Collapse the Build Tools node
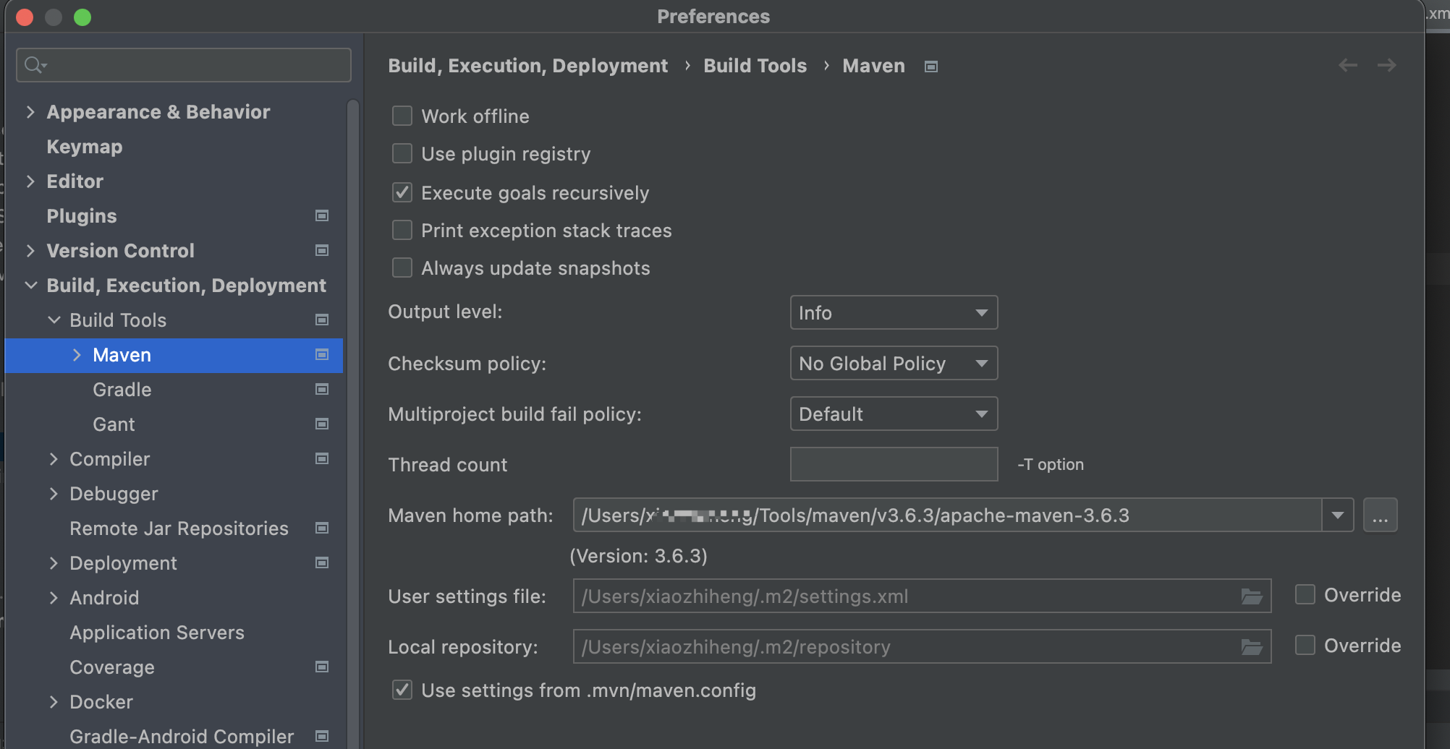Image resolution: width=1450 pixels, height=749 pixels. 54,320
